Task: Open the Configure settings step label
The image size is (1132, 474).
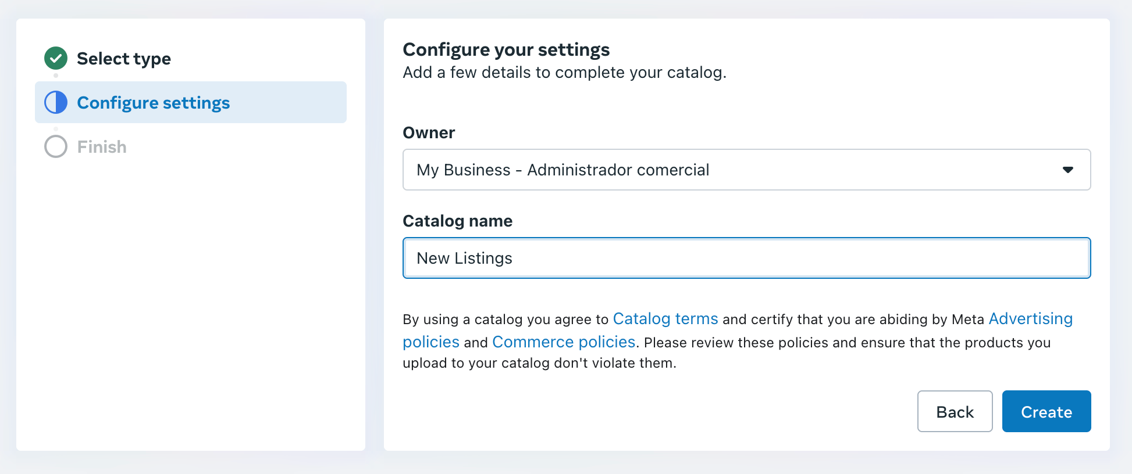Action: click(x=153, y=103)
